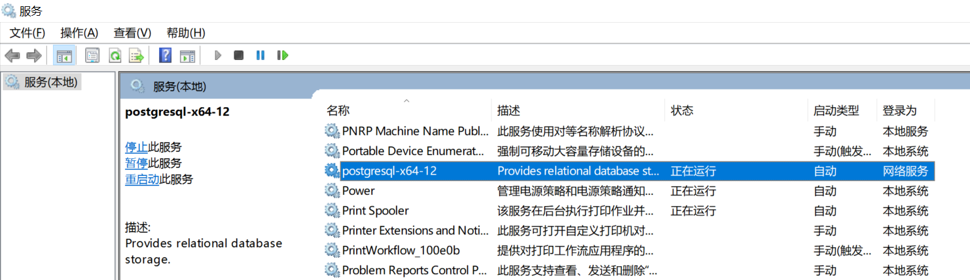Select the Power service name
Screen dimensions: 970x280
pos(358,190)
